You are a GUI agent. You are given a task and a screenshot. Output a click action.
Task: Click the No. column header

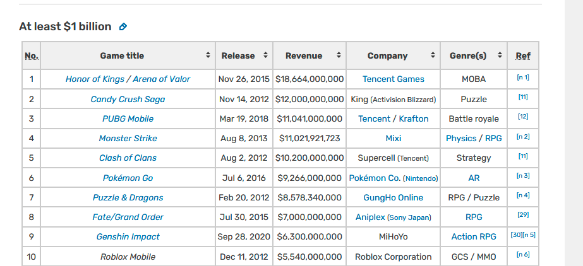coord(31,55)
